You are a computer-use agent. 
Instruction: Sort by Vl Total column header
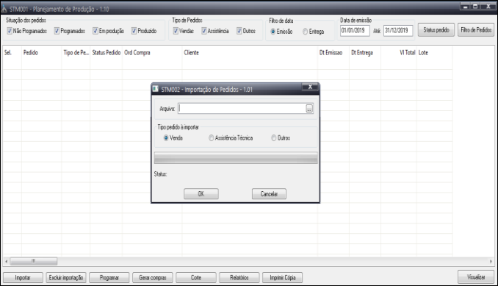click(399, 53)
